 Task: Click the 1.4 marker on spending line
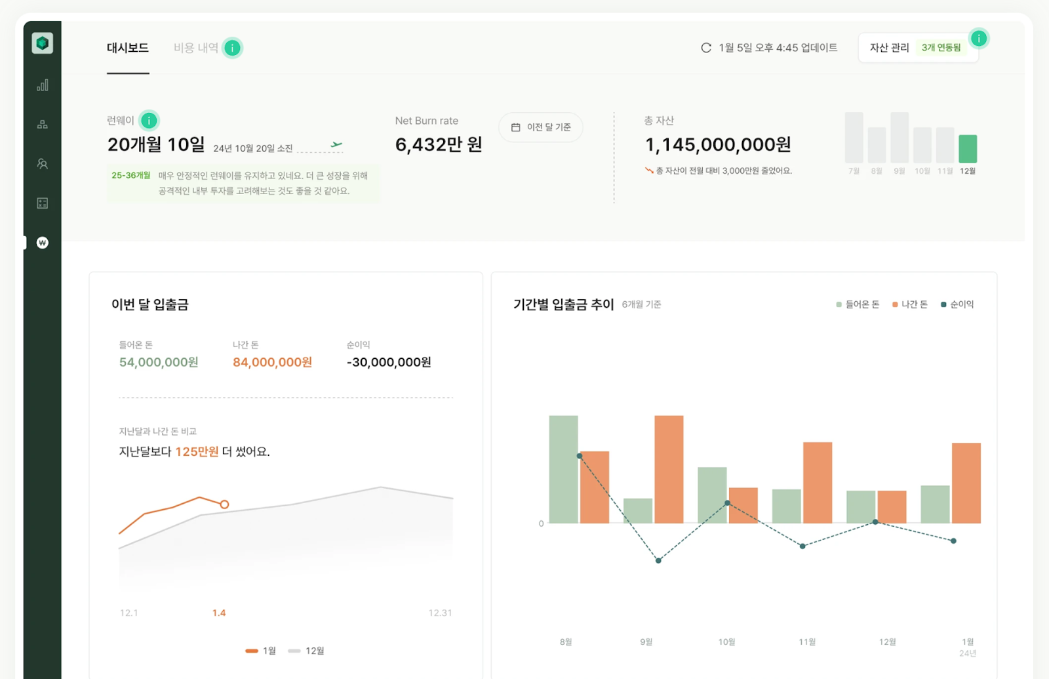(224, 504)
